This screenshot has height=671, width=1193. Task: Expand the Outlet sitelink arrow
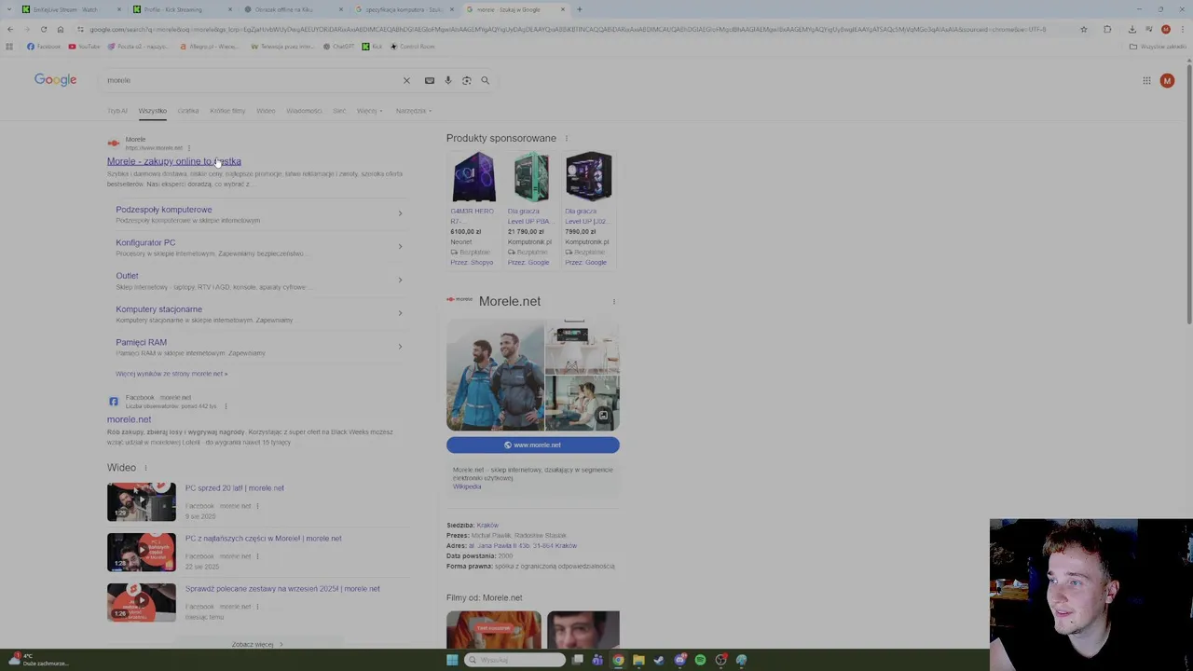400,280
